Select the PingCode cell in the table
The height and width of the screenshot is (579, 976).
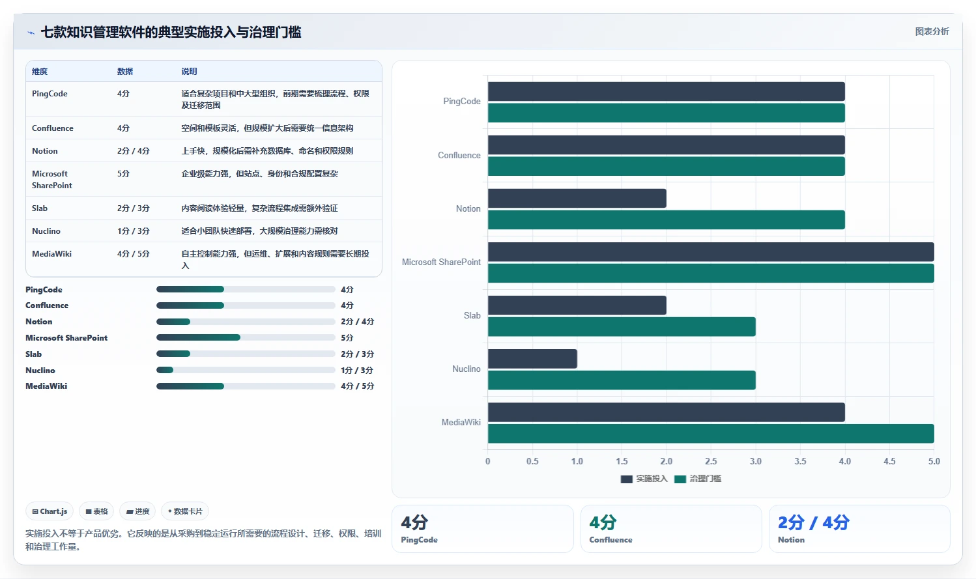click(x=50, y=94)
